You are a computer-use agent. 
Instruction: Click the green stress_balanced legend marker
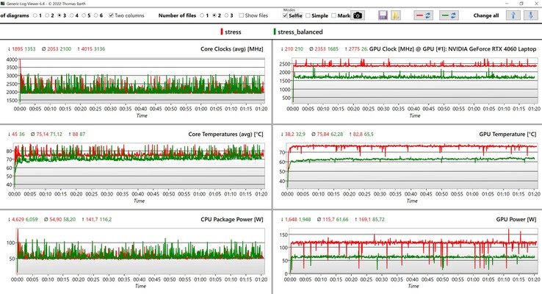[275, 32]
